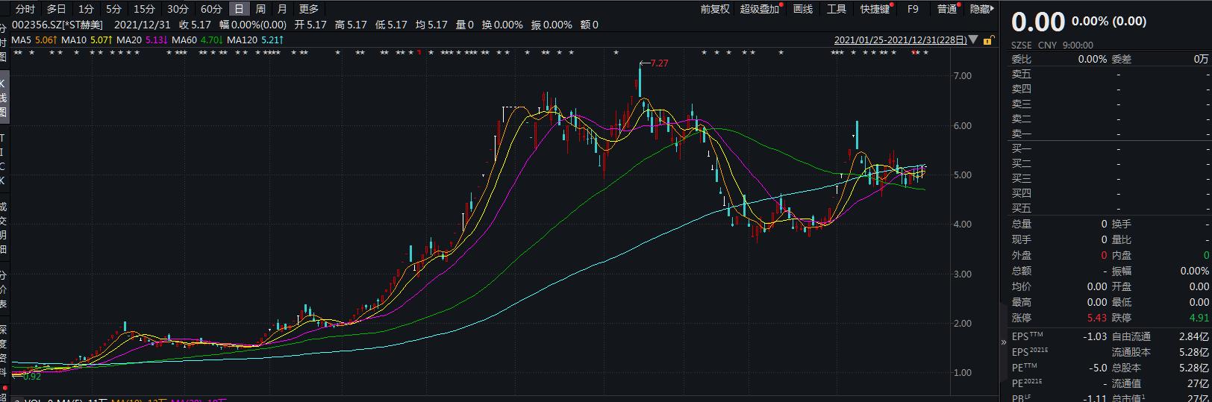Switch to the 周 weekly period
Viewport: 1212px width, 402px height.
click(260, 9)
